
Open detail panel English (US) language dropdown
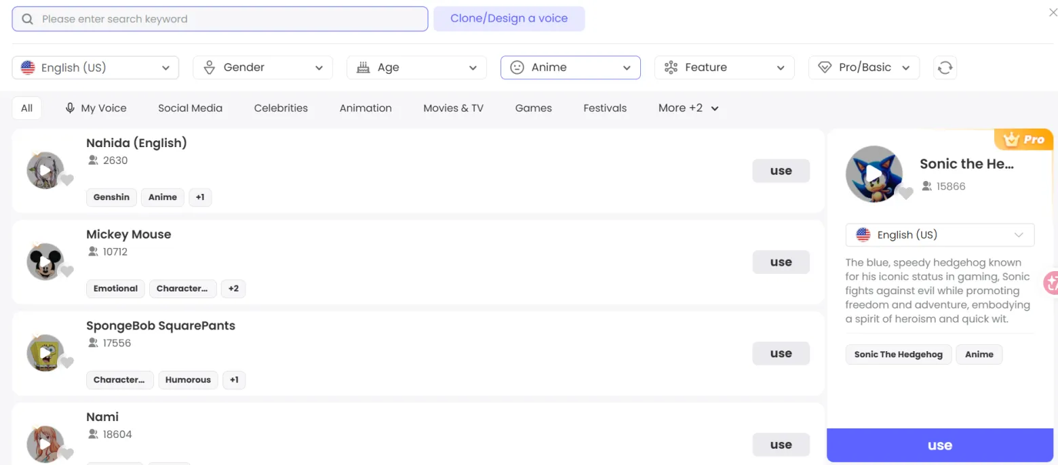click(x=940, y=235)
